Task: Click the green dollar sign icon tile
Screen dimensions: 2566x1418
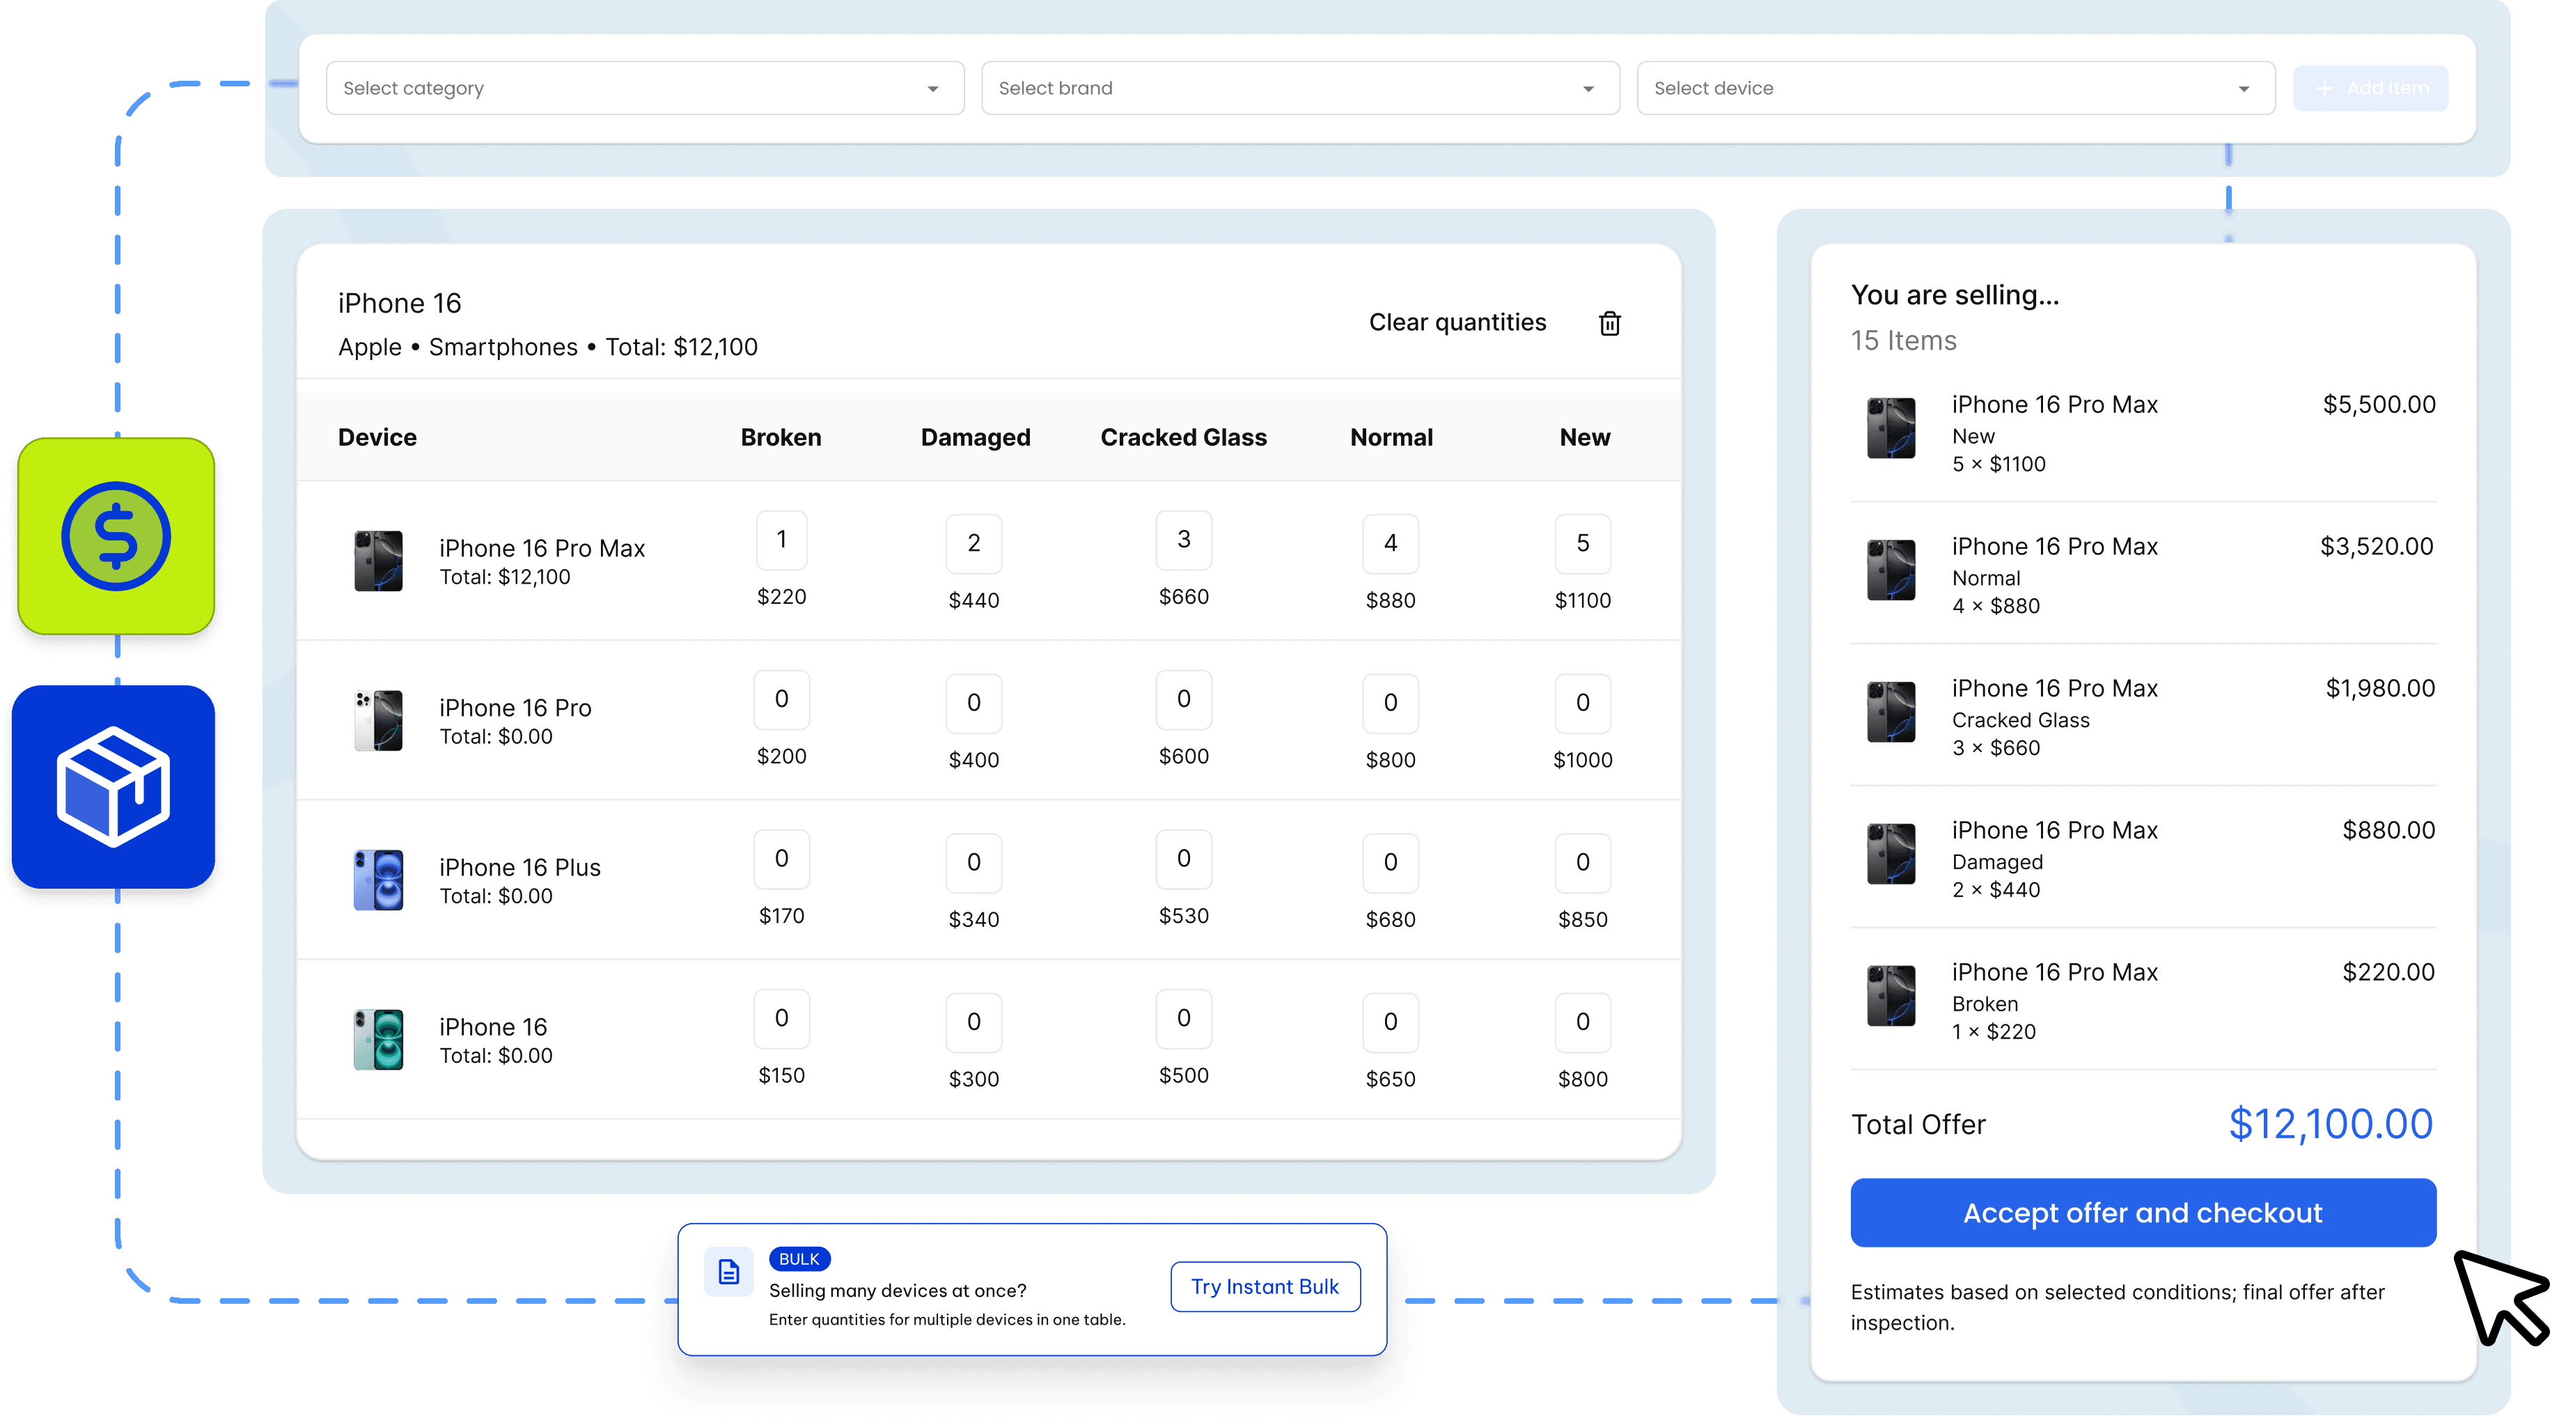Action: tap(116, 536)
